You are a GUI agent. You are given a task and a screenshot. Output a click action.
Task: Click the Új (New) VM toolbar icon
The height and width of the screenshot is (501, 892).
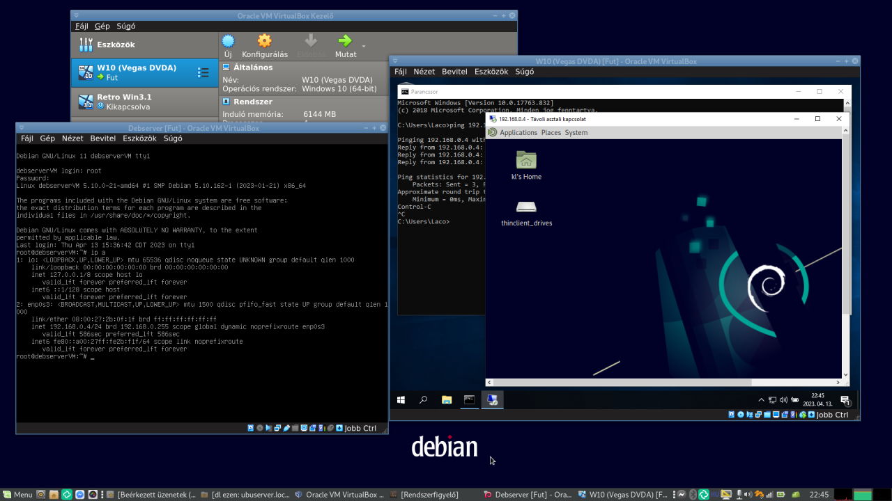coord(228,41)
